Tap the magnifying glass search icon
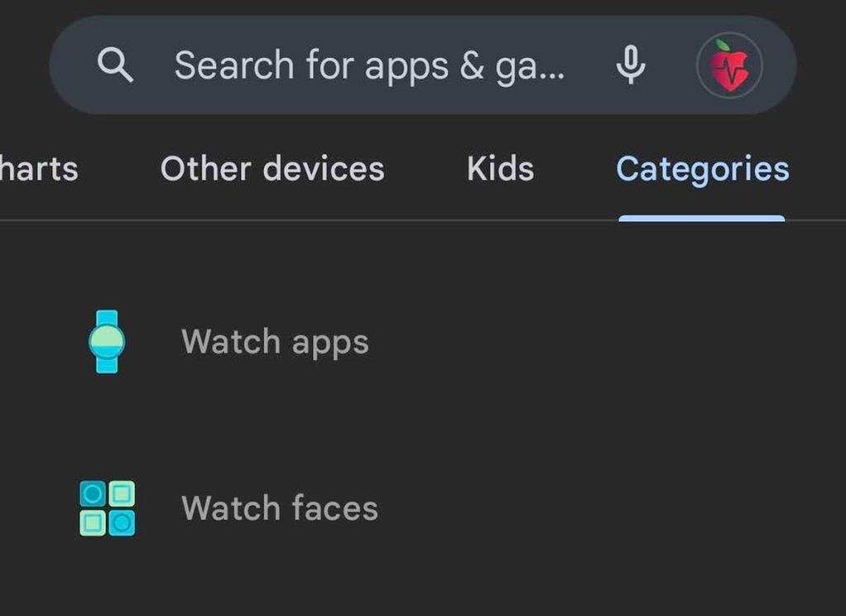This screenshot has height=616, width=846. point(115,64)
